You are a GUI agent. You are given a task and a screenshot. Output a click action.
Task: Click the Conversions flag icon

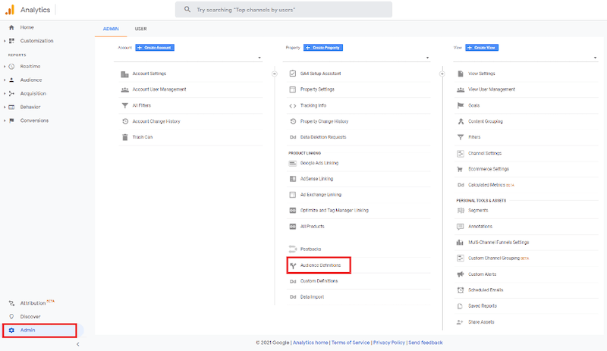[11, 121]
